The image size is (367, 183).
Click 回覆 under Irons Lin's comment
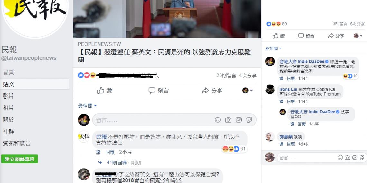[x=291, y=101]
